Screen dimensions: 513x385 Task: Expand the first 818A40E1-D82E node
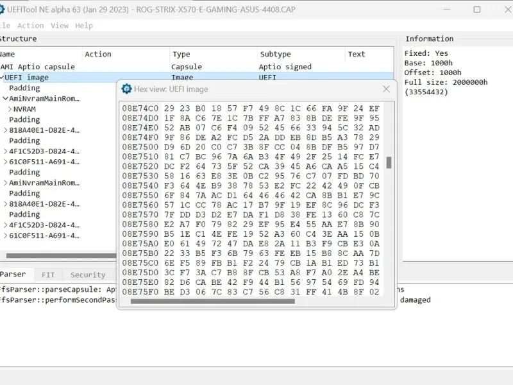tap(5, 130)
